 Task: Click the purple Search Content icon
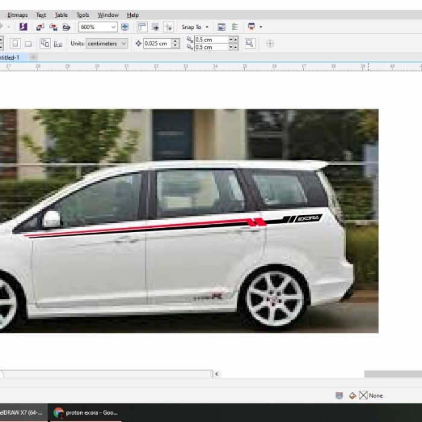point(23,27)
